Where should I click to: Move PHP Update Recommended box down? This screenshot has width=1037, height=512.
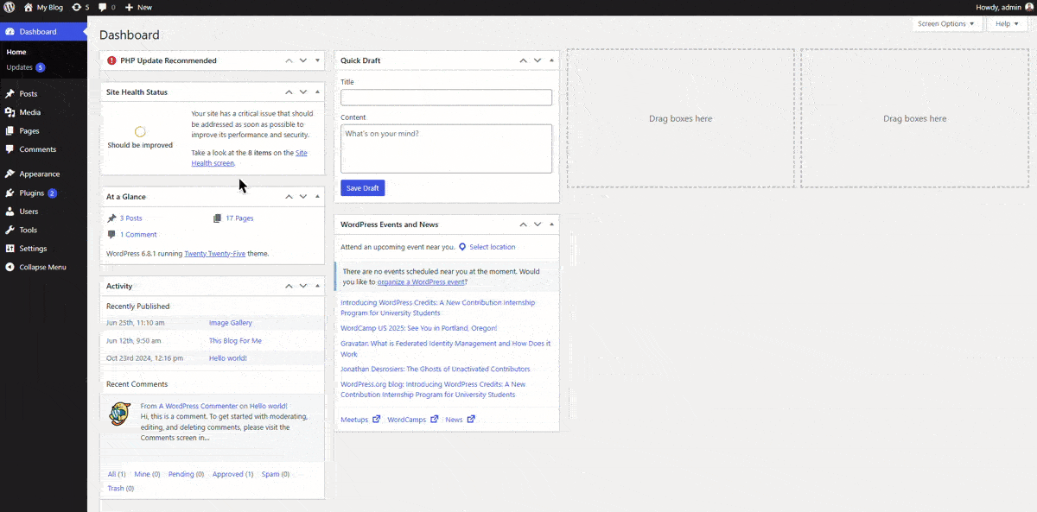(303, 60)
